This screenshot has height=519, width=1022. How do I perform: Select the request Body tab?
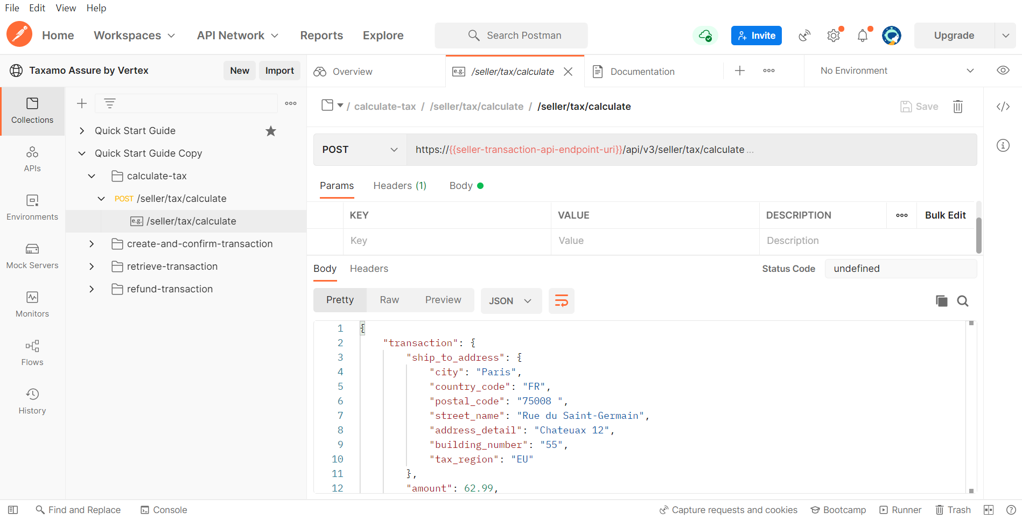click(x=466, y=186)
